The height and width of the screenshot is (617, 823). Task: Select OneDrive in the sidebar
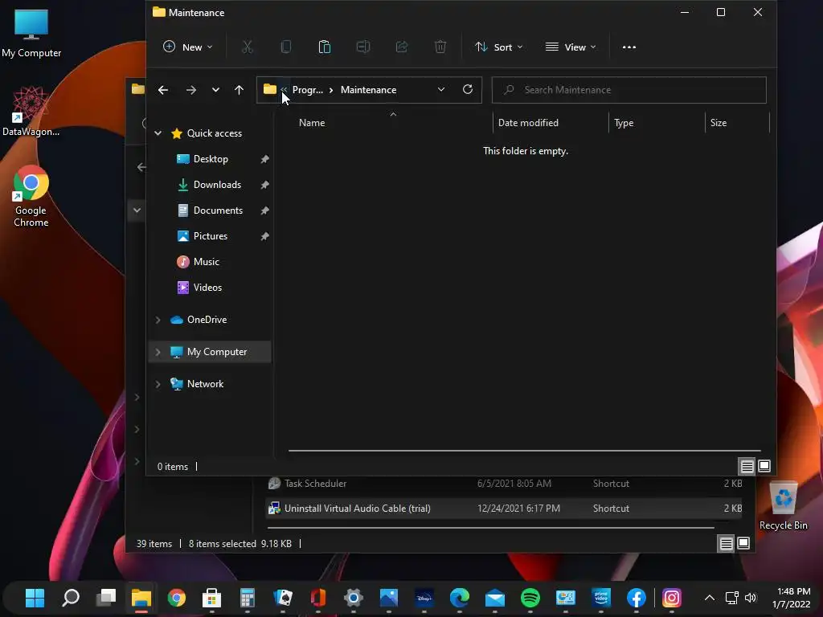(x=207, y=320)
